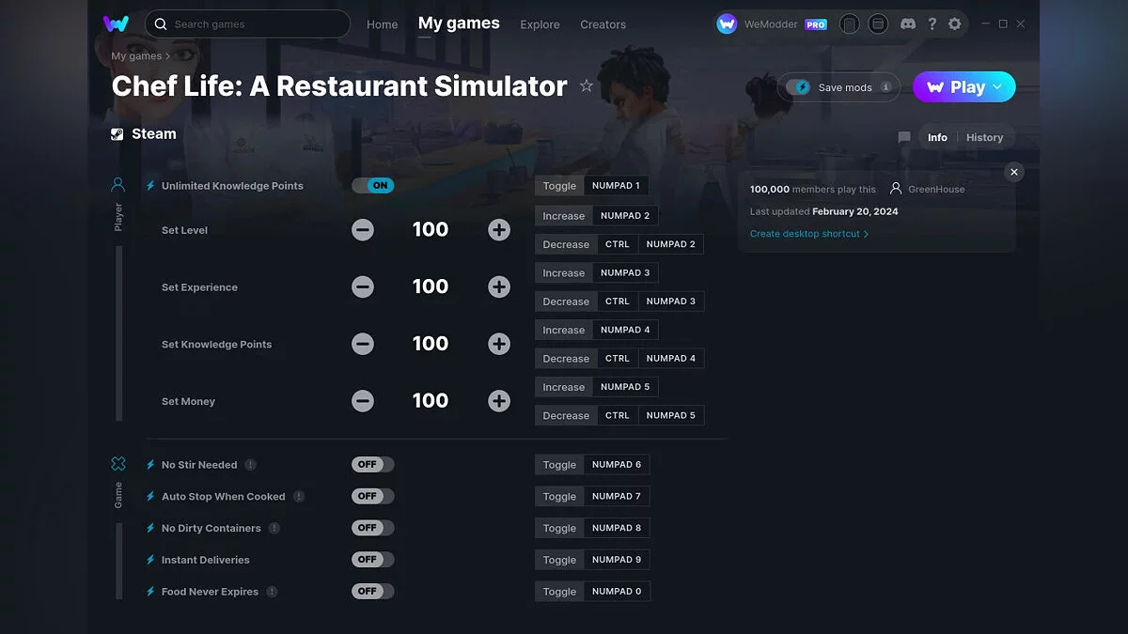Switch to the Creators tab

pyautogui.click(x=603, y=24)
